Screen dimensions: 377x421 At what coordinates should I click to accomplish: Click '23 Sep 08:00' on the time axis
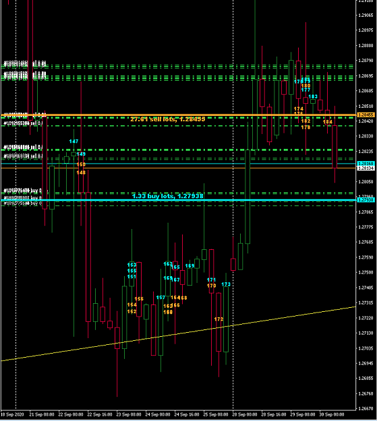click(x=129, y=414)
